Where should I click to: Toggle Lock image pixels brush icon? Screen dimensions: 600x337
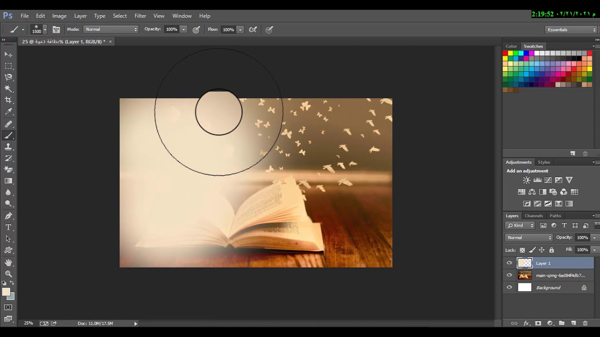tap(532, 250)
